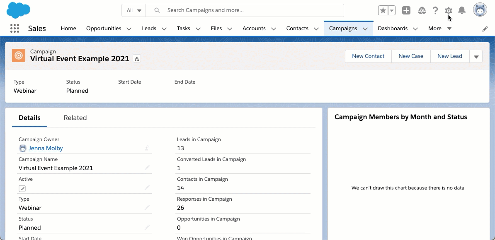Switch to the Related tab

click(75, 118)
